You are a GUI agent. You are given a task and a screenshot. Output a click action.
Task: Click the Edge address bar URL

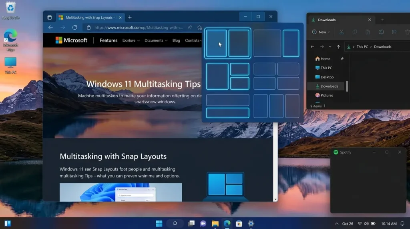tap(139, 28)
